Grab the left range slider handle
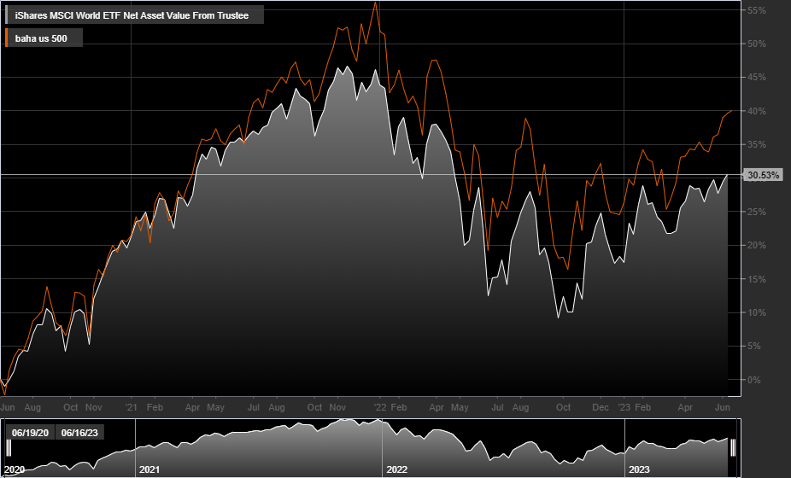Screen dimensions: 791x478 click(9, 447)
